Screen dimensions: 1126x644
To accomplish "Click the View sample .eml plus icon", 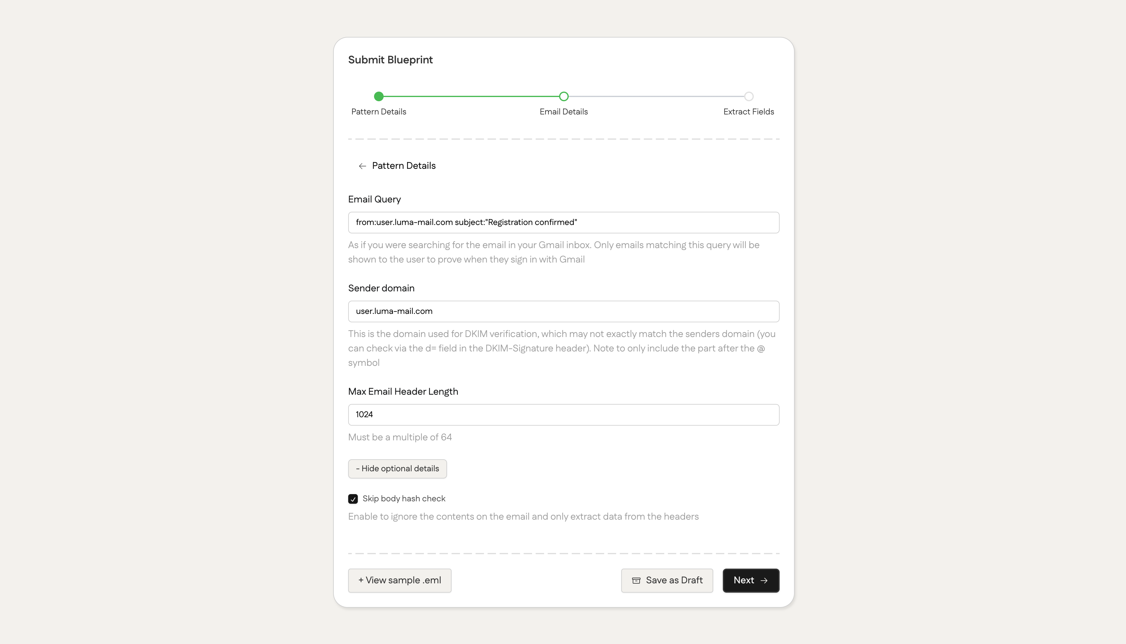I will click(361, 580).
